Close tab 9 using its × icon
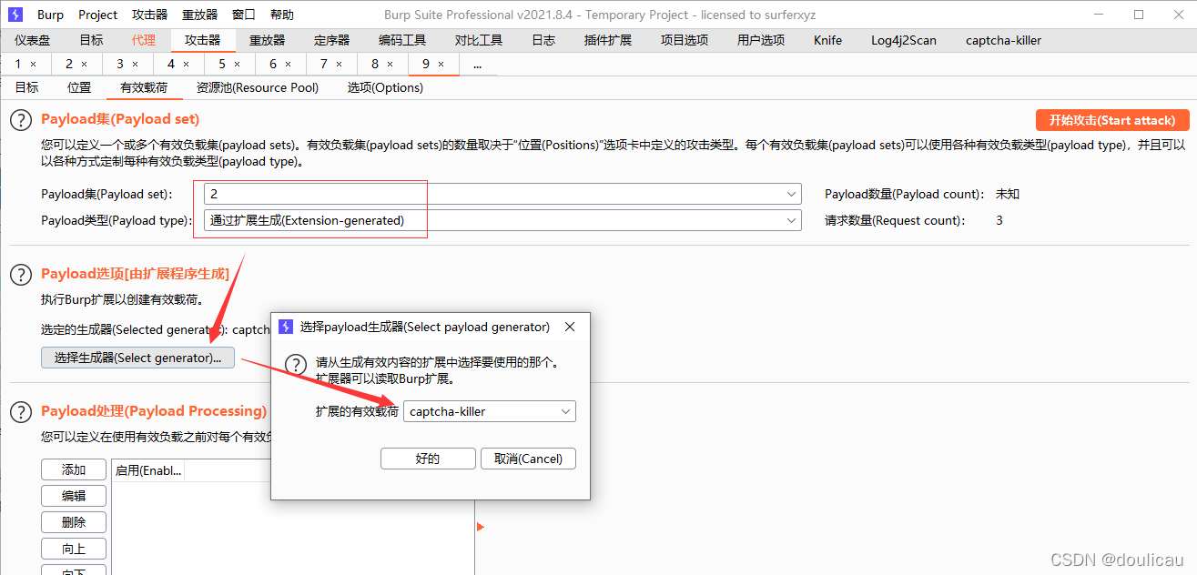This screenshot has height=575, width=1197. tap(441, 65)
